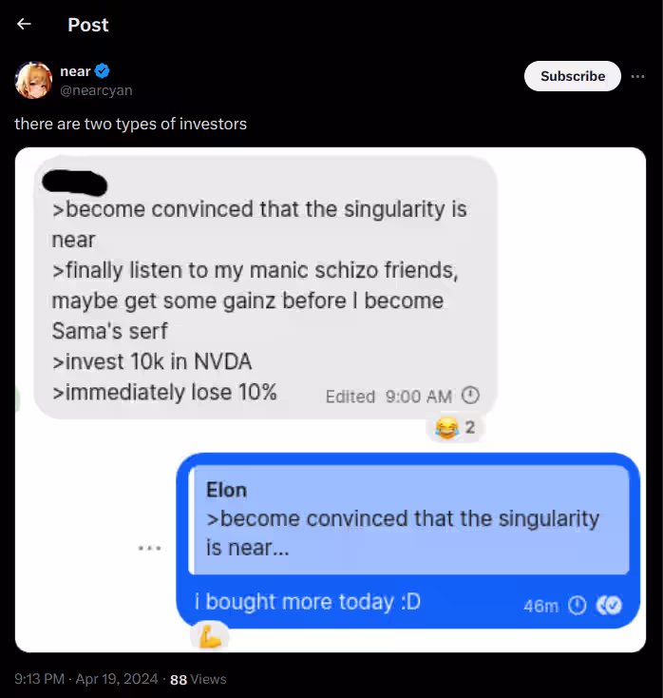This screenshot has width=663, height=698.
Task: Click the 88 Views count
Action: tap(199, 679)
